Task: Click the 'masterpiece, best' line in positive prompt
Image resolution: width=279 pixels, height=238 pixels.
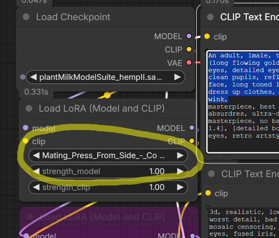Action: (242, 107)
